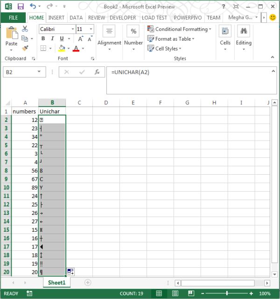This screenshot has height=299, width=280.
Task: Click the Save icon in the quick access toolbar
Action: click(x=21, y=7)
